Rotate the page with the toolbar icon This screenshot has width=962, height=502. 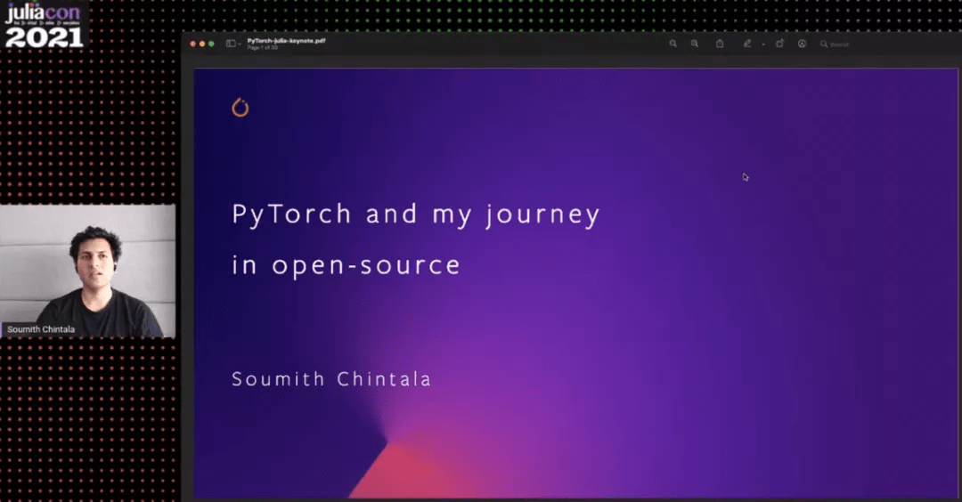pos(779,44)
